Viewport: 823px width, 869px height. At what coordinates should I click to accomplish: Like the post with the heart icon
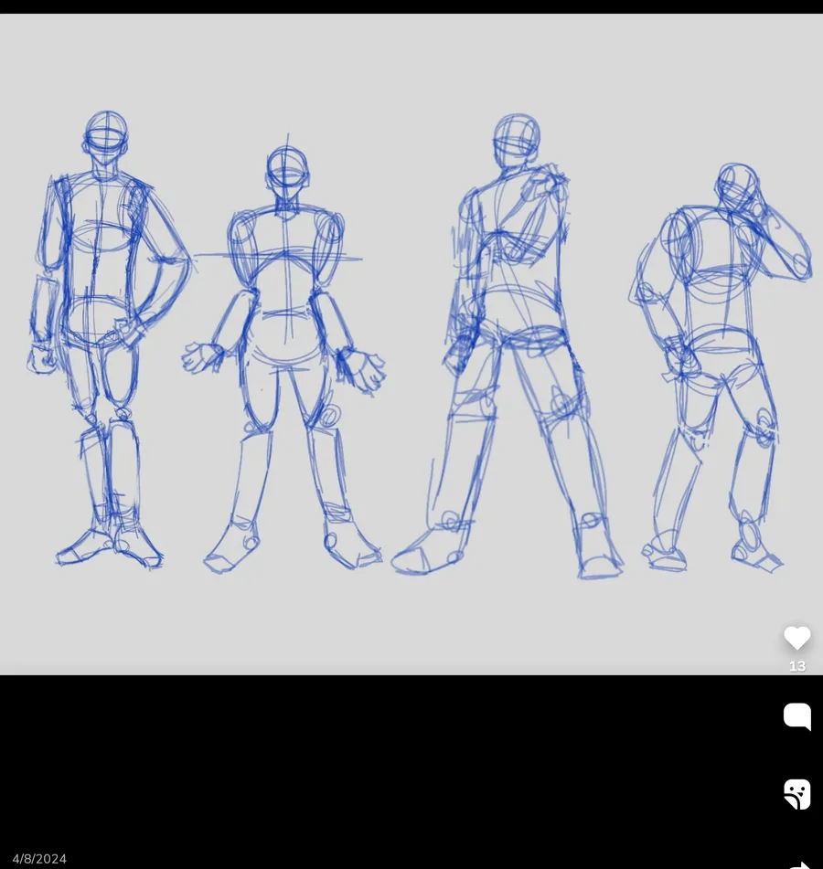[796, 637]
